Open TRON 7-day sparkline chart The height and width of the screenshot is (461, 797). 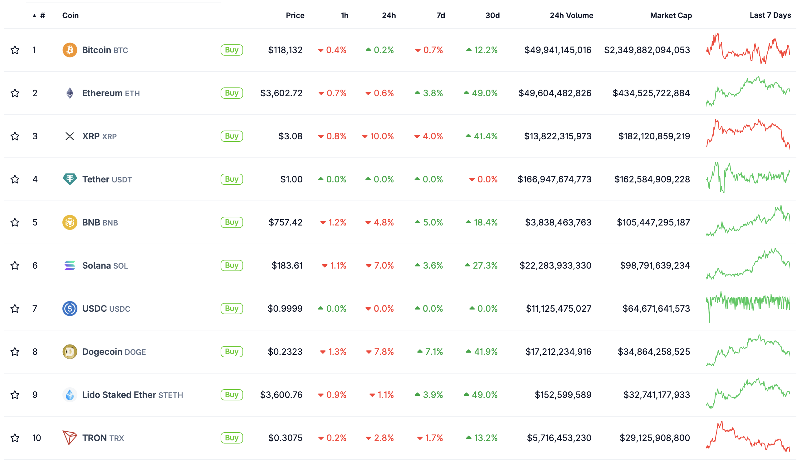748,436
